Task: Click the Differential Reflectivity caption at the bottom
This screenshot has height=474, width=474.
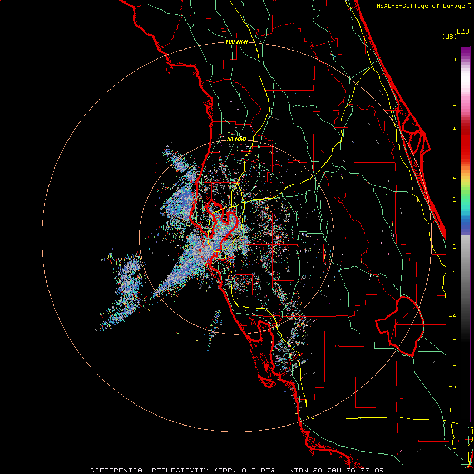Action: (237, 470)
